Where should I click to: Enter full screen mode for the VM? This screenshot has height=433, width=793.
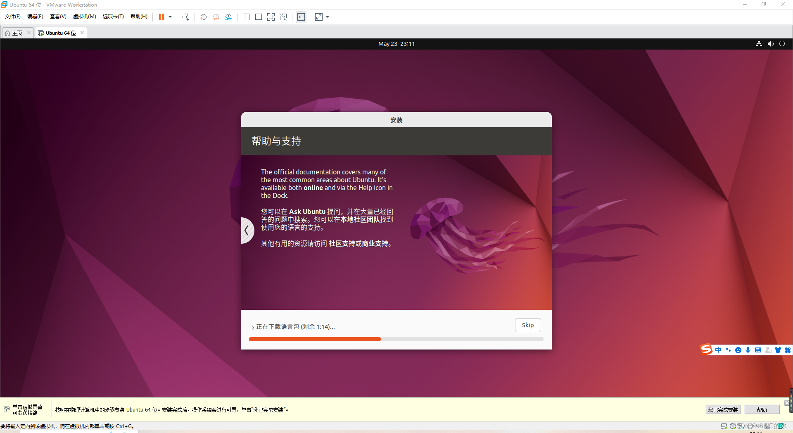pos(271,17)
